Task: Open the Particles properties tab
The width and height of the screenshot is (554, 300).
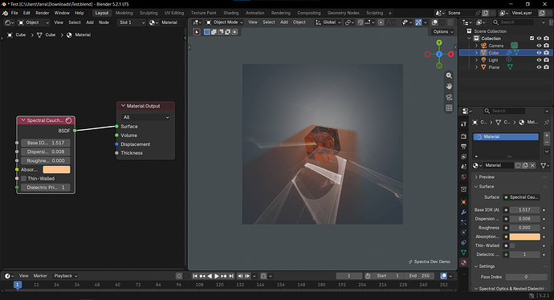Action: click(x=463, y=222)
